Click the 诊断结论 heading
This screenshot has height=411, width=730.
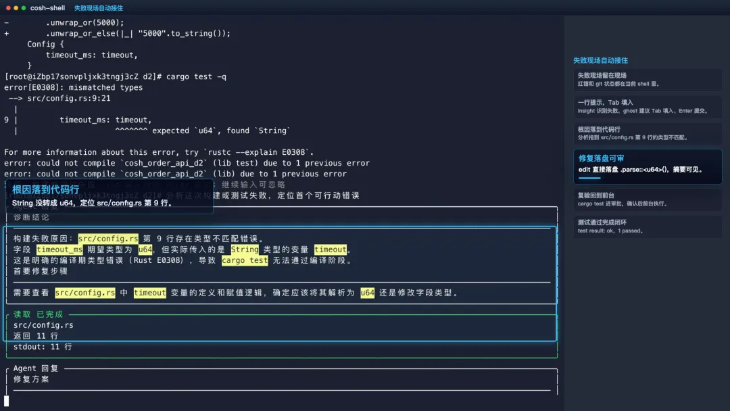click(x=31, y=218)
